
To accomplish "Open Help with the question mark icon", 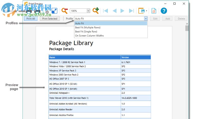I will [x=164, y=11].
